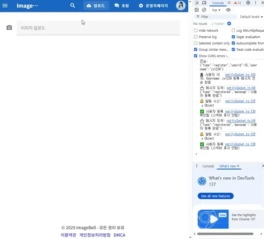Image resolution: width=264 pixels, height=239 pixels.
Task: Activate the DevTools inspect element picker
Action: (x=197, y=3)
